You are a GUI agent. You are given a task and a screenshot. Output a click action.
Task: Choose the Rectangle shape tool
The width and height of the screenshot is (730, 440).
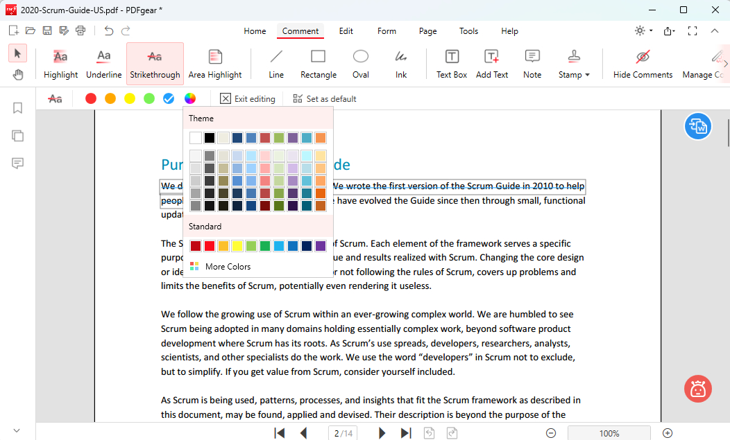[x=318, y=64]
